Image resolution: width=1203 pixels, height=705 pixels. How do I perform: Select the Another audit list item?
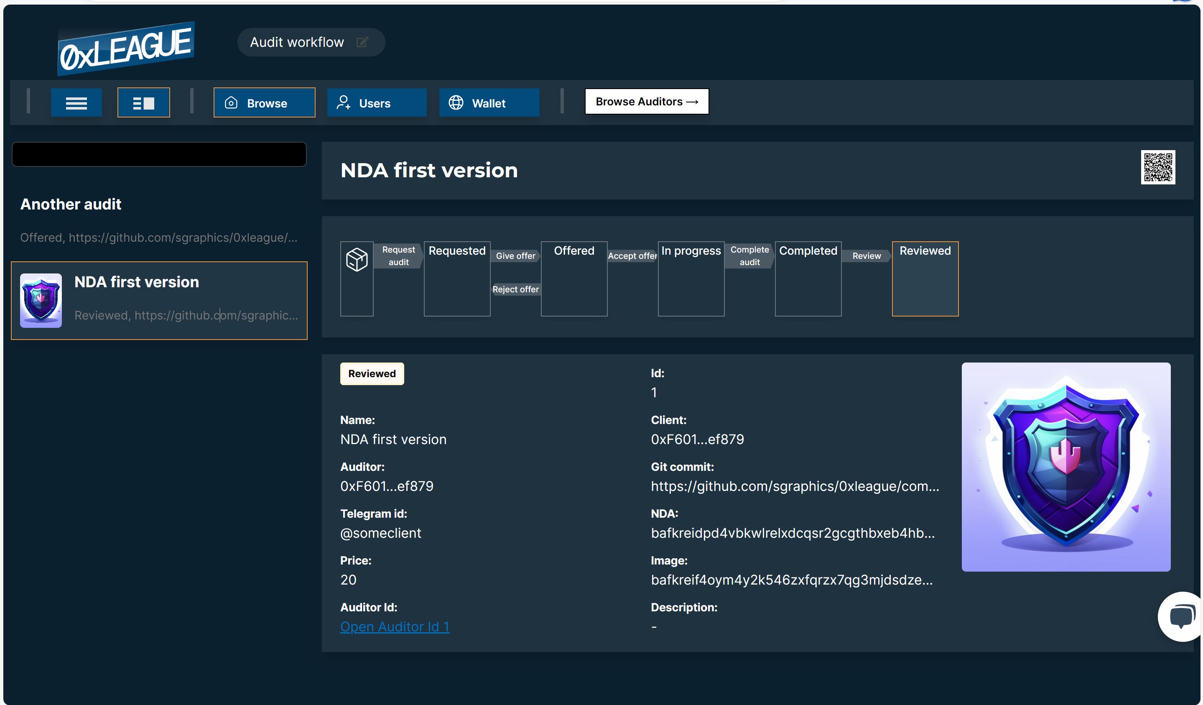pyautogui.click(x=159, y=220)
